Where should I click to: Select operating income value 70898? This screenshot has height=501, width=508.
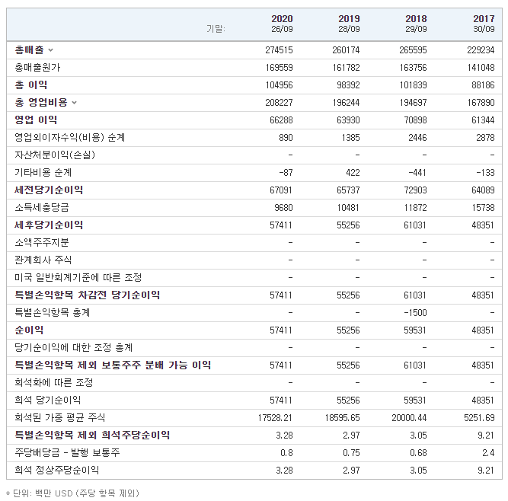pyautogui.click(x=415, y=120)
